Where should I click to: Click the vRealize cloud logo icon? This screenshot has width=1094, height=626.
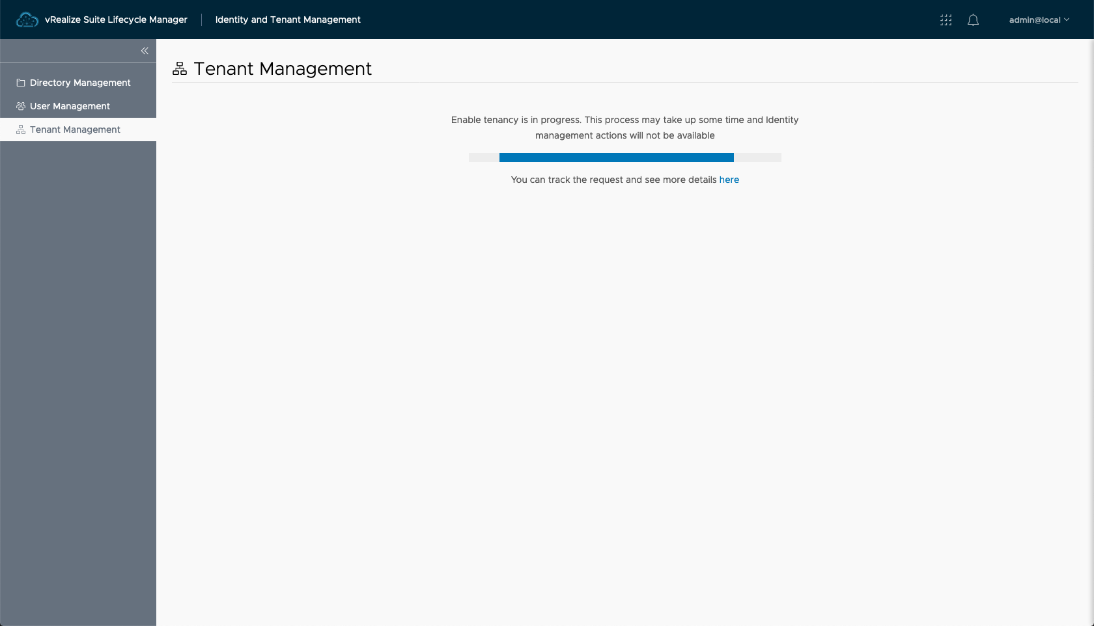click(x=27, y=20)
